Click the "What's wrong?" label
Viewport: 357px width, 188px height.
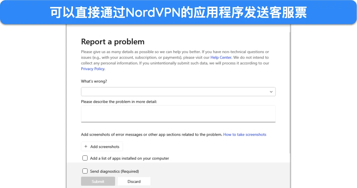coord(94,81)
